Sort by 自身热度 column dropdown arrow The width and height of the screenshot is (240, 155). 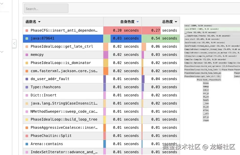(x=138, y=22)
